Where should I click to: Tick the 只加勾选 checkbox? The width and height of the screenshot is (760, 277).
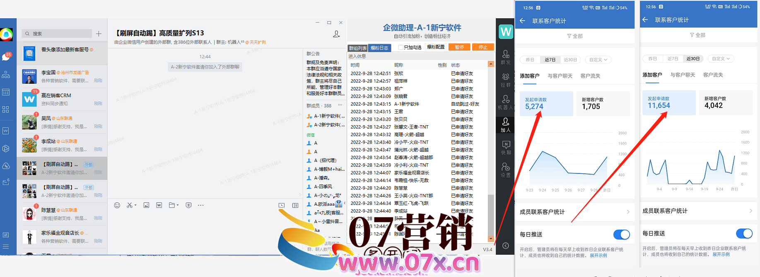tap(401, 47)
